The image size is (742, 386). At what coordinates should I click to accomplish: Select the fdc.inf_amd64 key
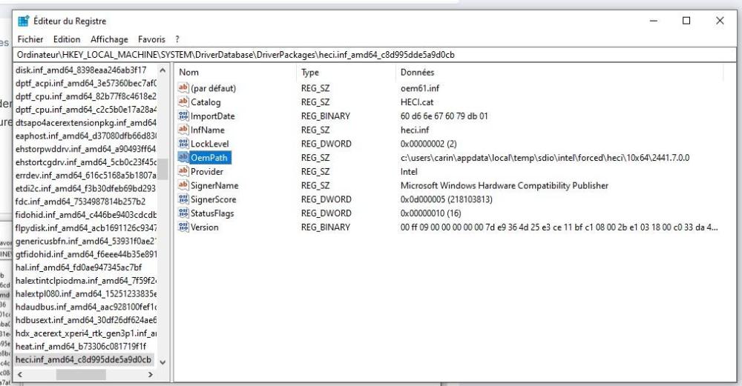[80, 202]
